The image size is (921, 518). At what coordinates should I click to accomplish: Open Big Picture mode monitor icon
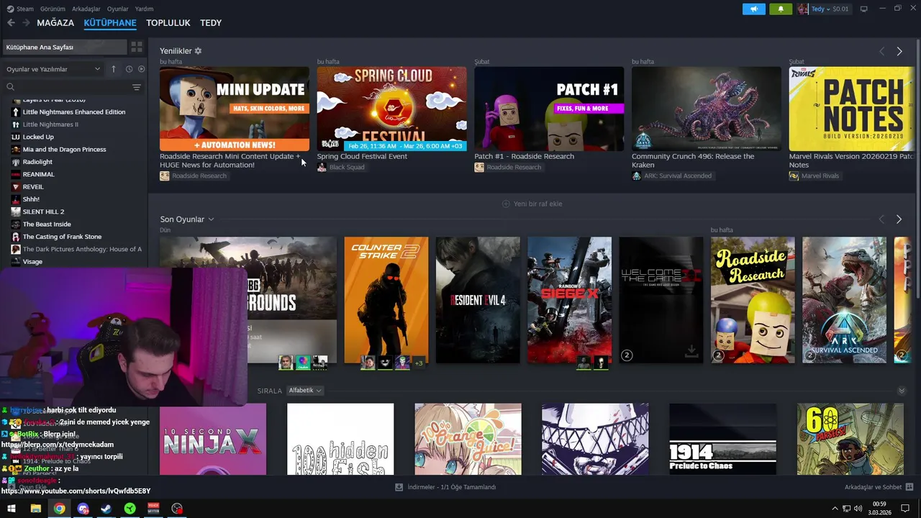tap(864, 9)
